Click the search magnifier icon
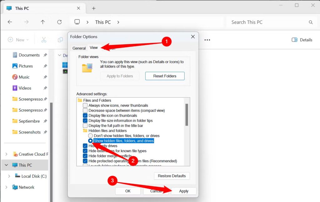 coord(311,22)
